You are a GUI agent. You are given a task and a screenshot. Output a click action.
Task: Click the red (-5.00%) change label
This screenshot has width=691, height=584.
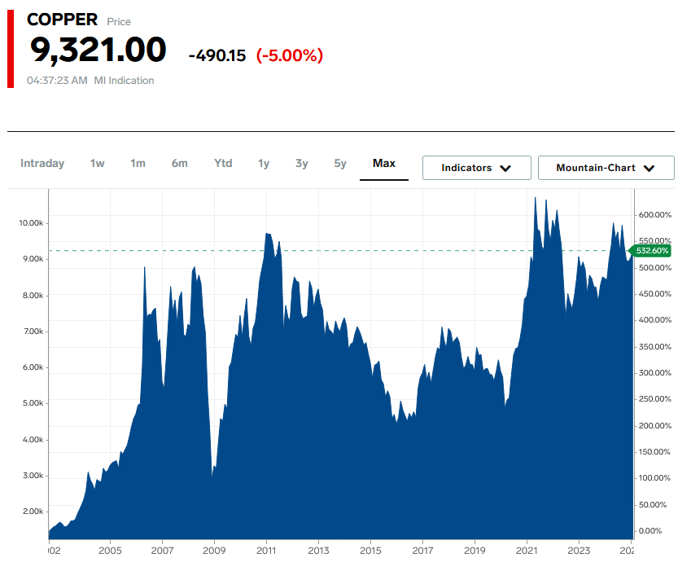[290, 55]
